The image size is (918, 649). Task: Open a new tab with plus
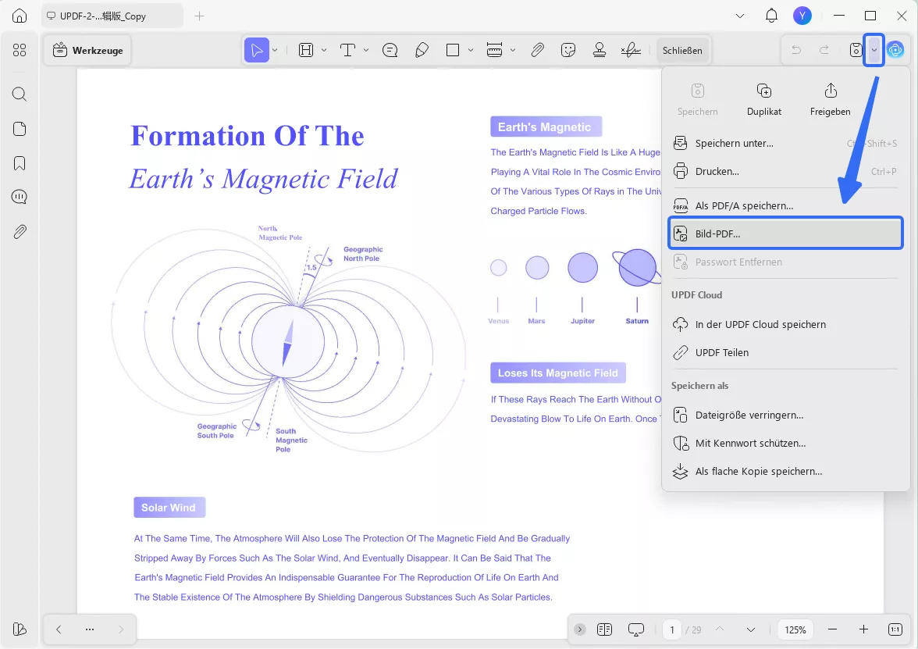coord(200,16)
